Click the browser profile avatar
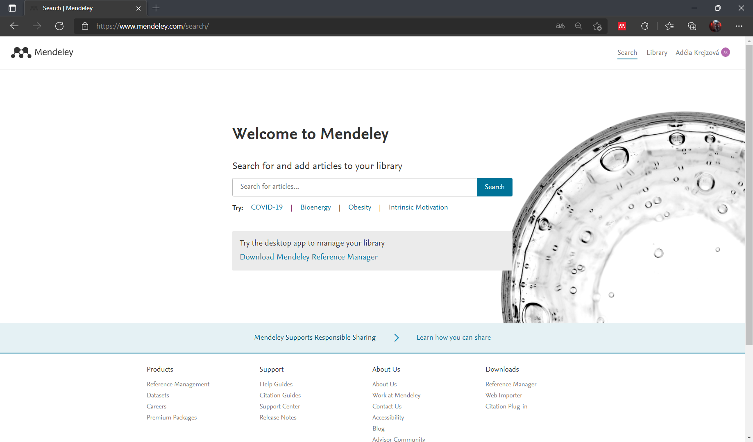This screenshot has height=442, width=753. pos(715,26)
